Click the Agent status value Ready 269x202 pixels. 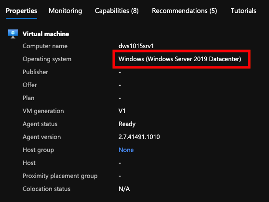point(127,124)
